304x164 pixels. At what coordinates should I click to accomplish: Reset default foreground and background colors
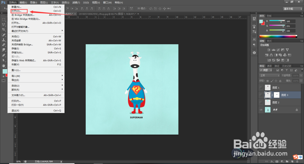click(3, 76)
